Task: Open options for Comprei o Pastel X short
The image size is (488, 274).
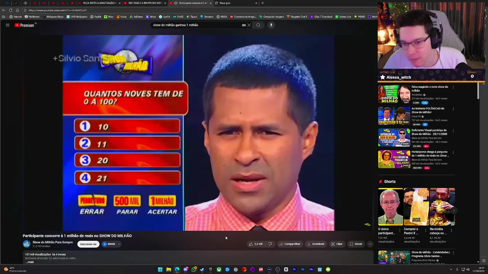Action: click(425, 230)
